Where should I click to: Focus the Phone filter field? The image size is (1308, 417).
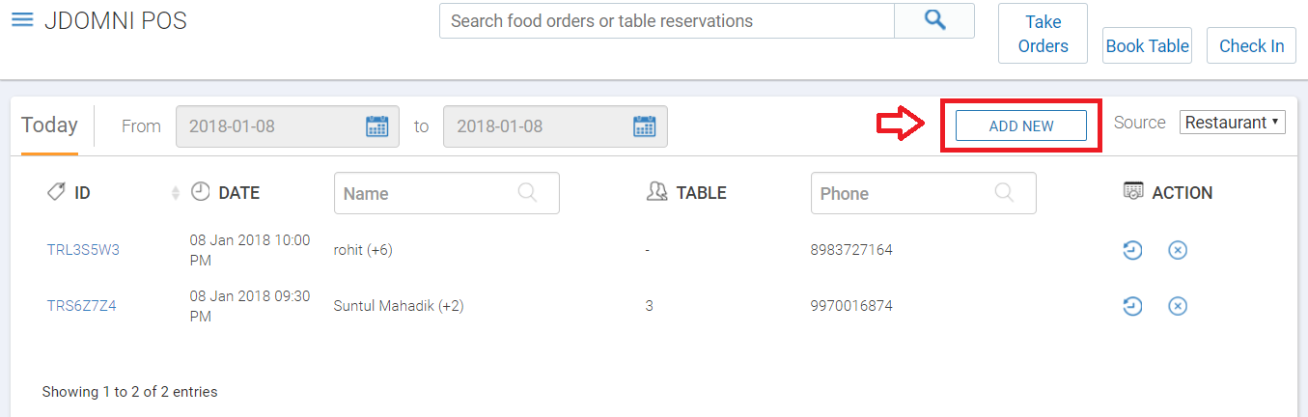[924, 193]
